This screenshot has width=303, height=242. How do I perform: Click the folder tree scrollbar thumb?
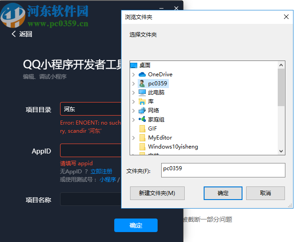click(x=281, y=87)
